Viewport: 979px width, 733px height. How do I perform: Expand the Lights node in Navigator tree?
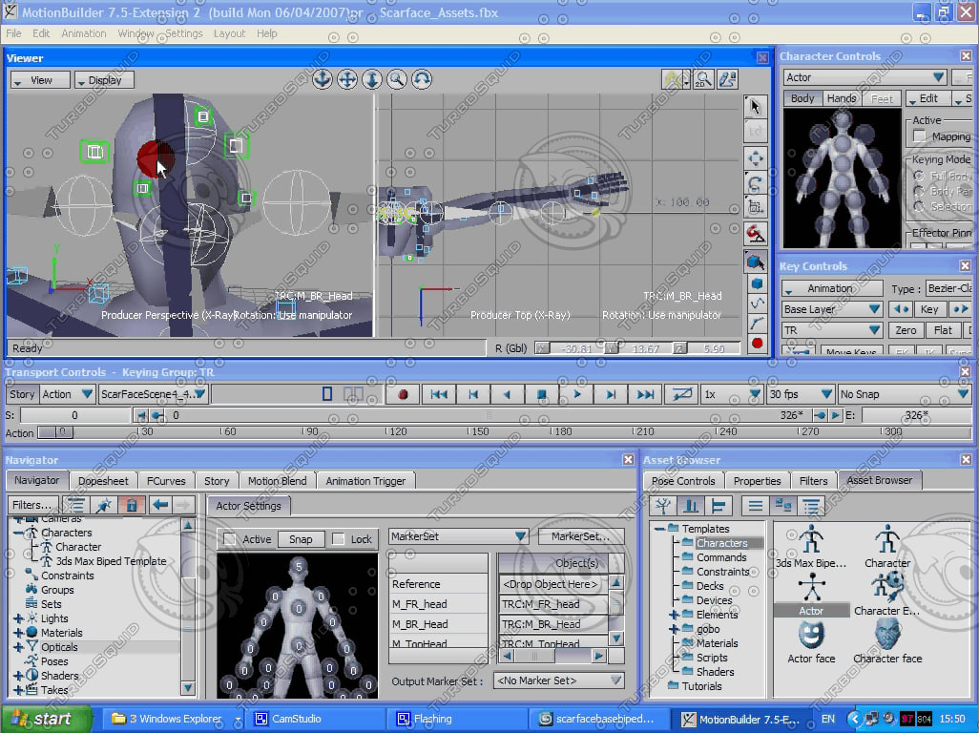tap(18, 618)
